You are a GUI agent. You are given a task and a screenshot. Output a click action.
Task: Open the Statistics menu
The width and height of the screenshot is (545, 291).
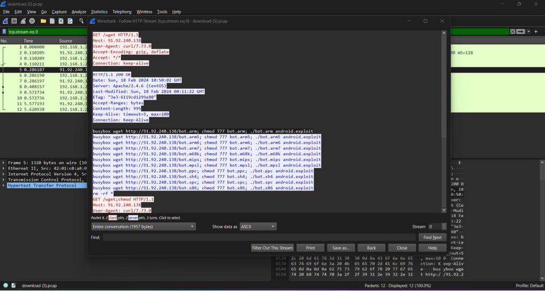(x=100, y=12)
